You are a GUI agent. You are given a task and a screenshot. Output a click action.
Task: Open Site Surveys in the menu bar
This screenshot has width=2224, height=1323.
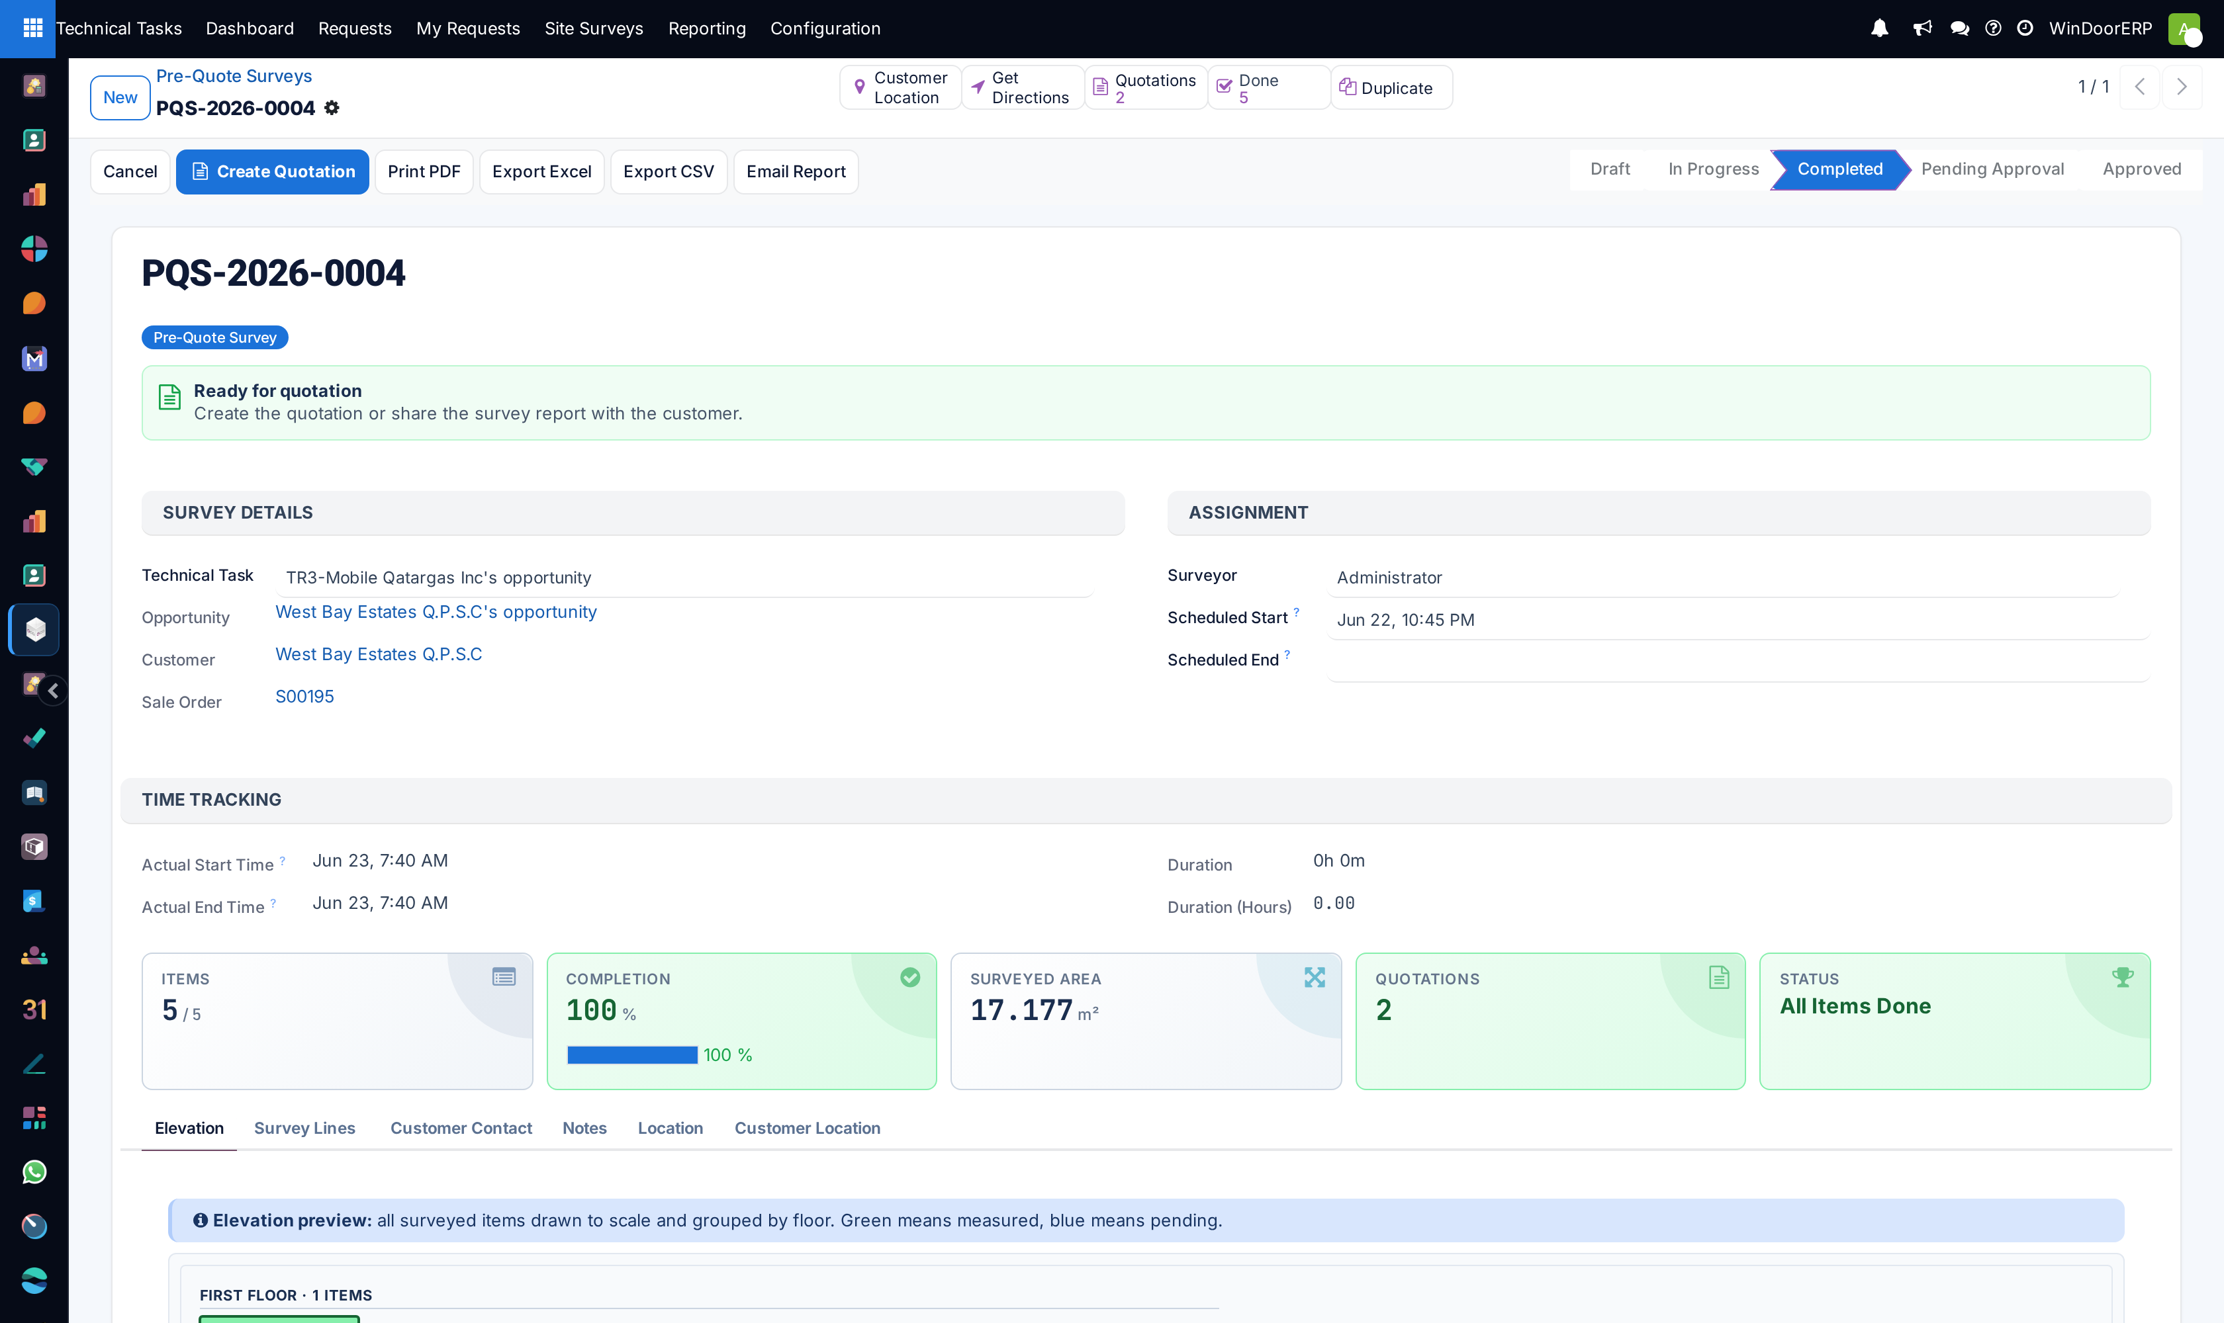594,28
